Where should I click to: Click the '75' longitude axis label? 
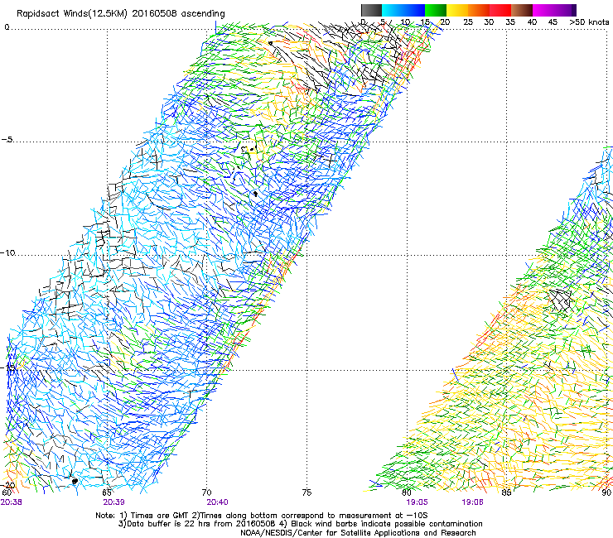click(x=306, y=492)
